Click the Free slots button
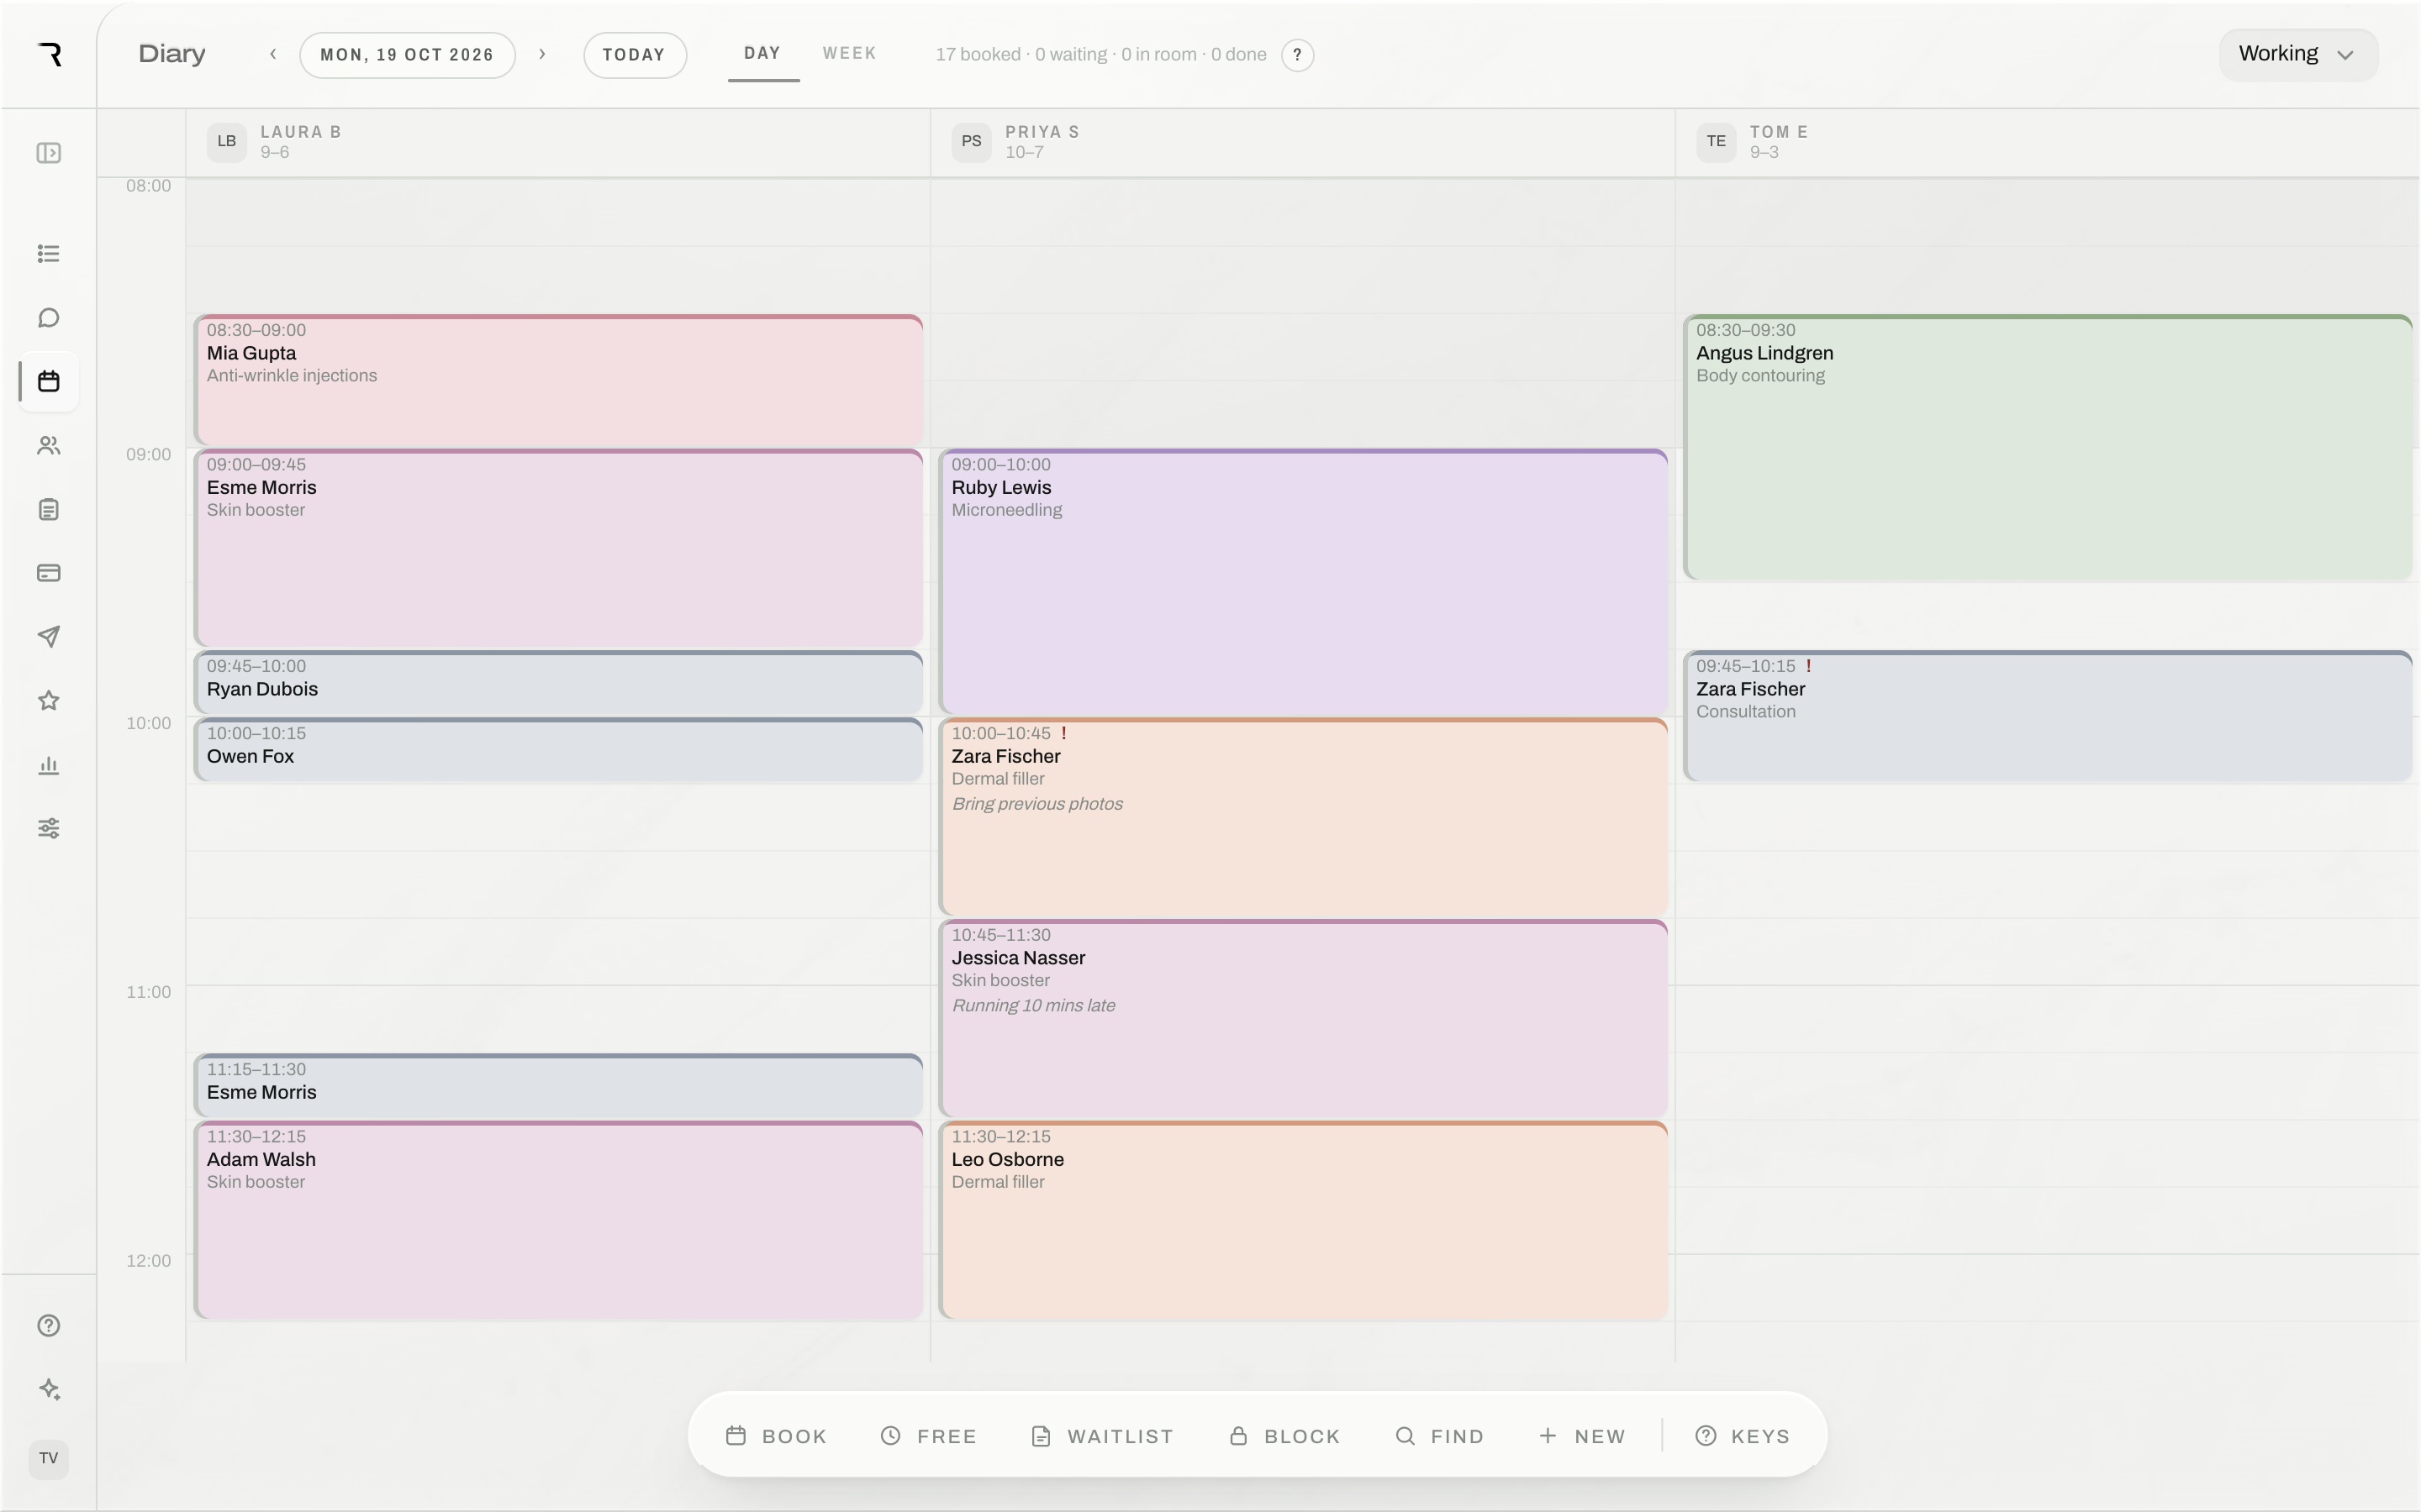 (927, 1436)
